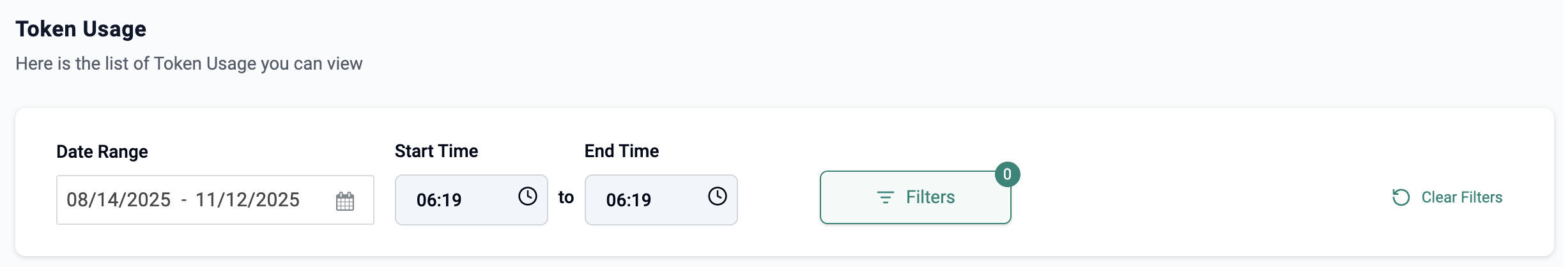Open the Date Range calendar icon
The width and height of the screenshot is (1563, 267).
click(x=345, y=201)
